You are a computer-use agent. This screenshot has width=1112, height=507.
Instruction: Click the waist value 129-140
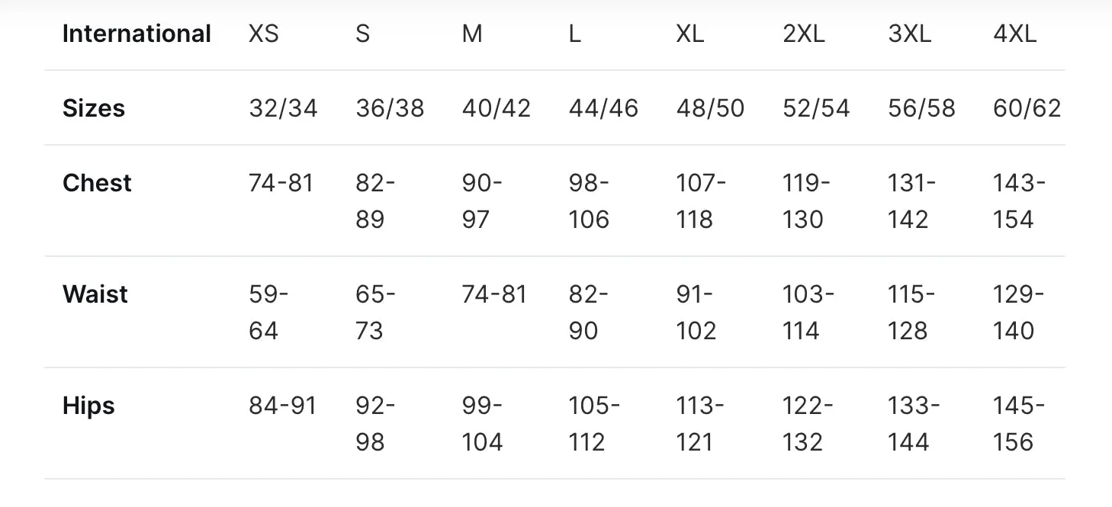pos(1018,313)
